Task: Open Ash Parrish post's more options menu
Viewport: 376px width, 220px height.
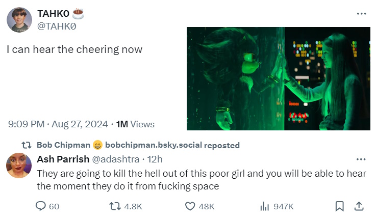Action: click(x=361, y=159)
